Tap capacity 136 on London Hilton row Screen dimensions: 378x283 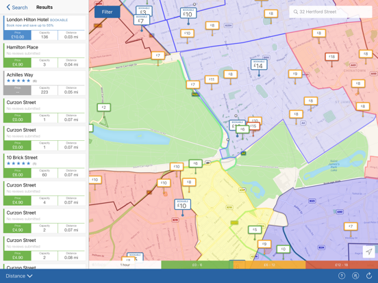pos(45,36)
